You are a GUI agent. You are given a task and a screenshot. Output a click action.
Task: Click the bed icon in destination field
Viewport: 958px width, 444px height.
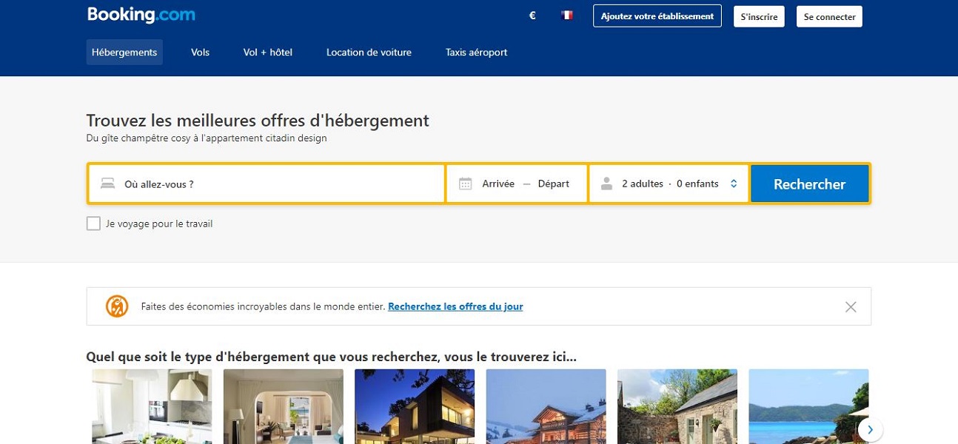[x=108, y=184]
